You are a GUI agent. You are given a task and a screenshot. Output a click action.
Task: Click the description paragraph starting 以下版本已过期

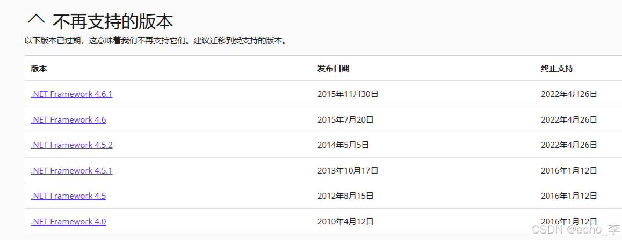pos(156,41)
